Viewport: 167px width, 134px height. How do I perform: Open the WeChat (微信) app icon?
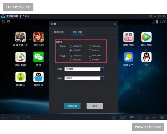point(38,57)
